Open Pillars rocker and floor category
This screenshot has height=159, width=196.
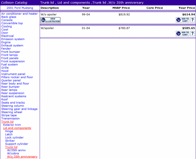[17, 77]
